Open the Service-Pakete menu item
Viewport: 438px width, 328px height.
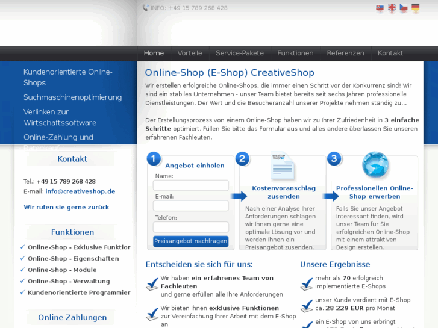coord(240,53)
